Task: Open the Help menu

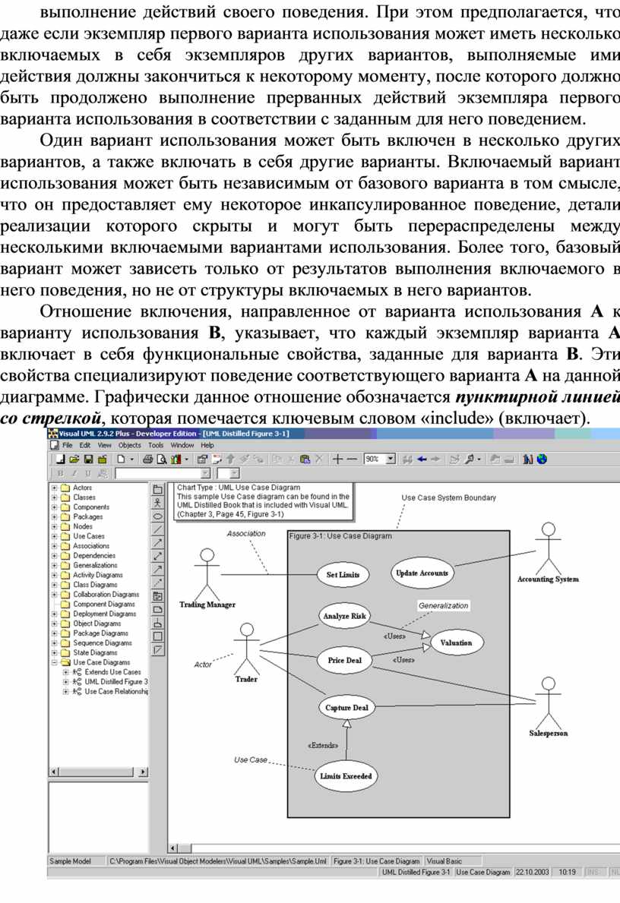Action: pyautogui.click(x=207, y=445)
